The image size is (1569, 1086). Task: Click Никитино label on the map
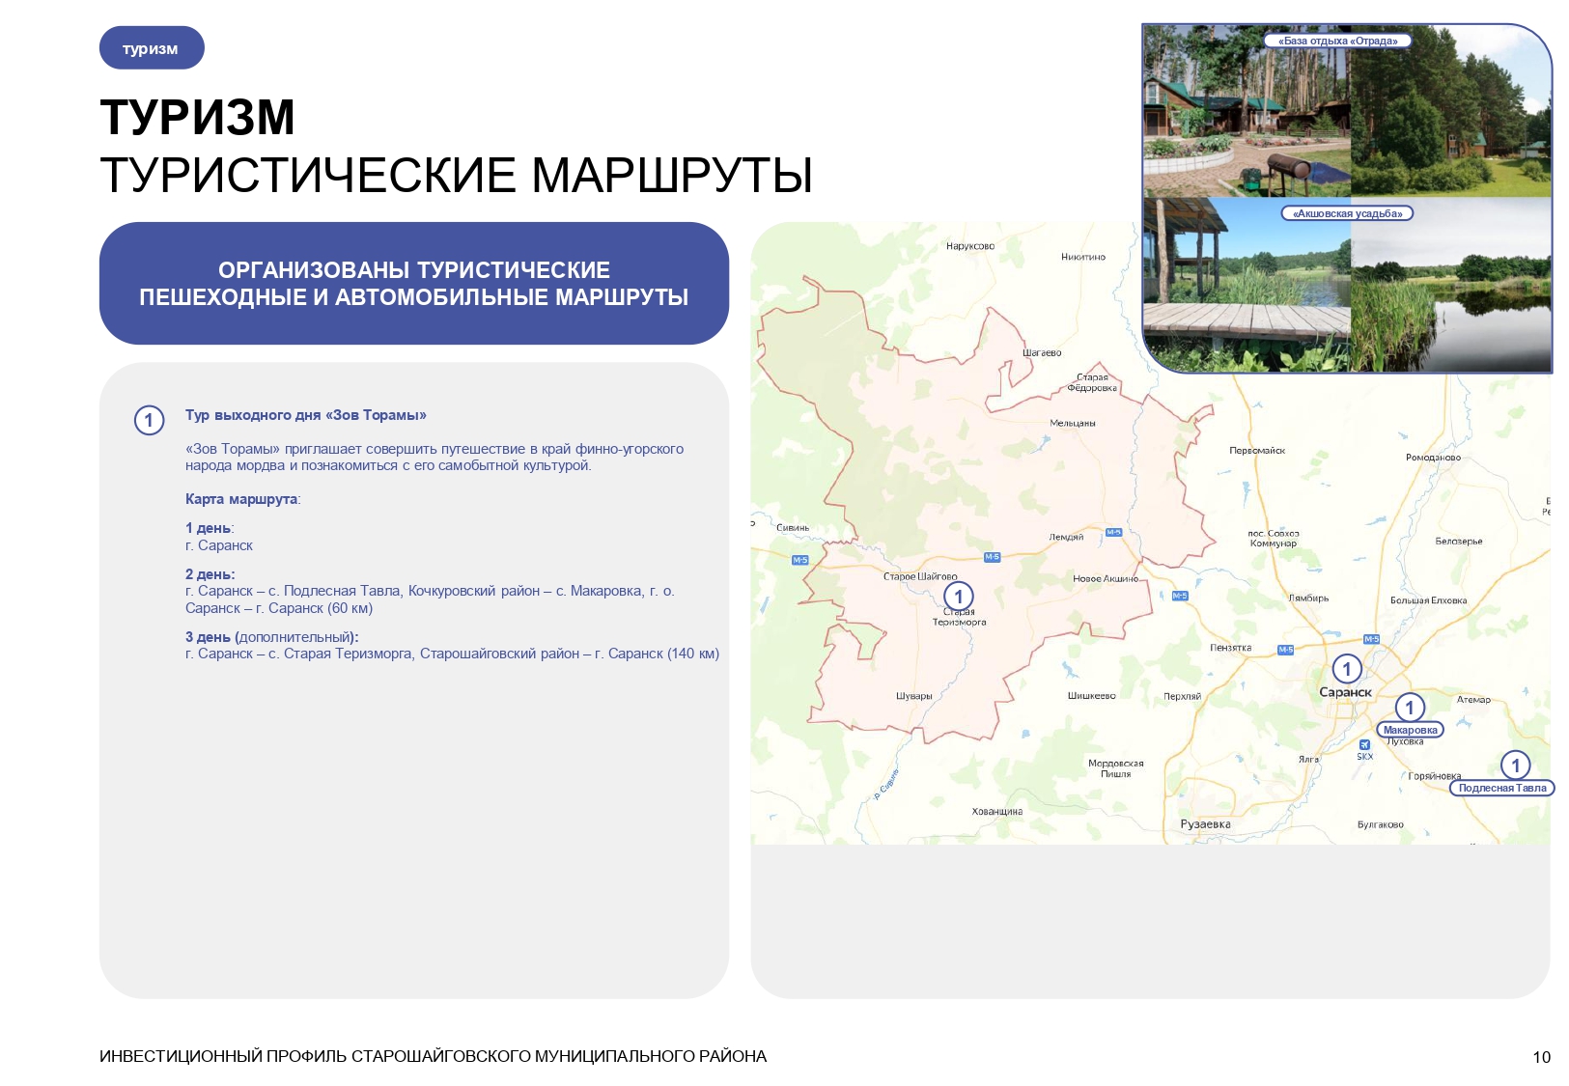click(1083, 257)
